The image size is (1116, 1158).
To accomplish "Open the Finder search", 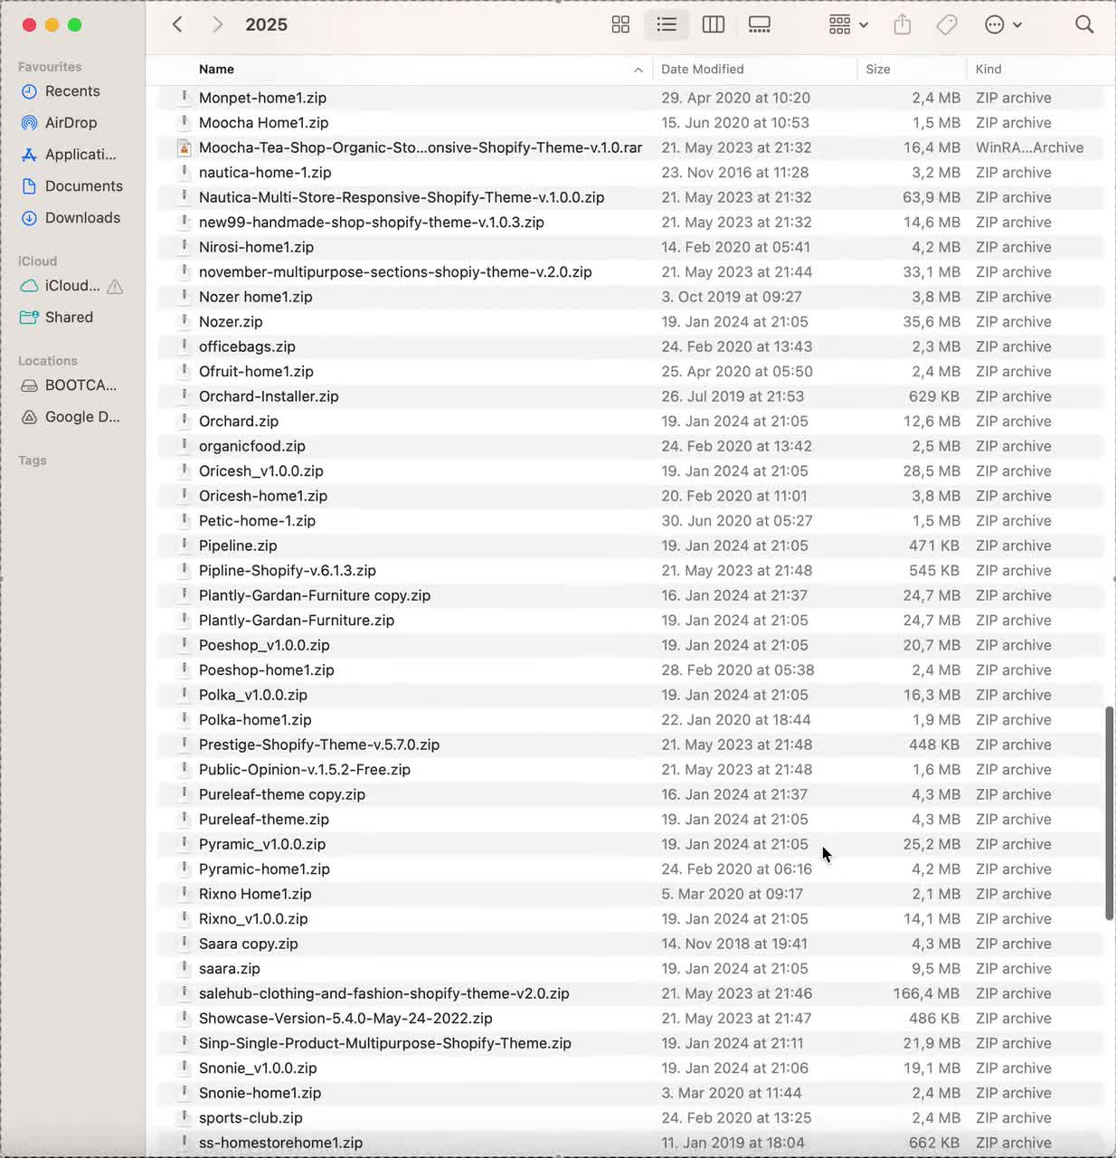I will (x=1084, y=24).
